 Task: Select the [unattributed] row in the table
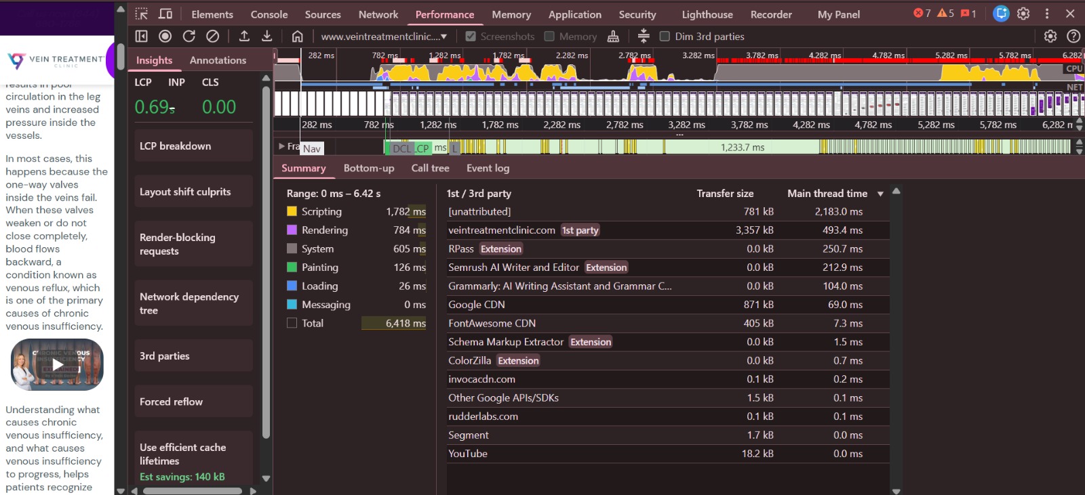(x=668, y=211)
